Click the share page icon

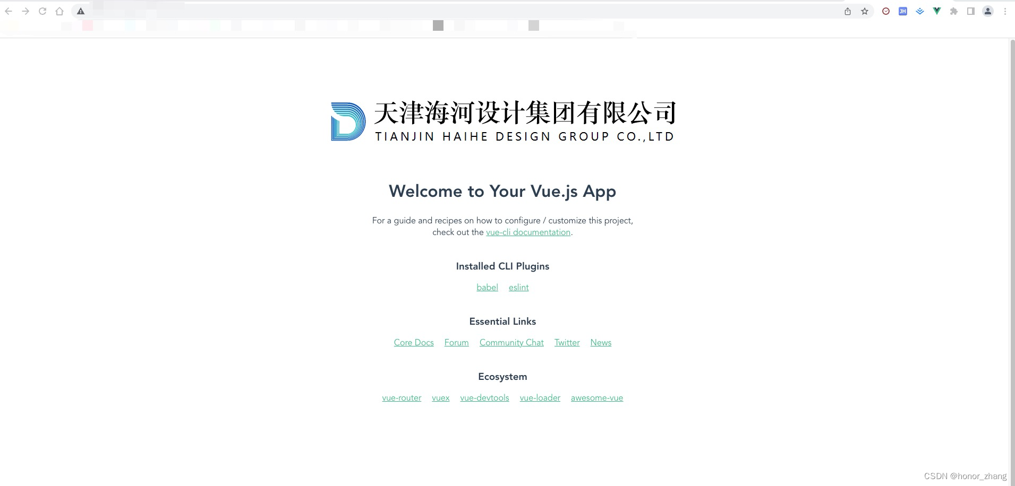(x=848, y=11)
